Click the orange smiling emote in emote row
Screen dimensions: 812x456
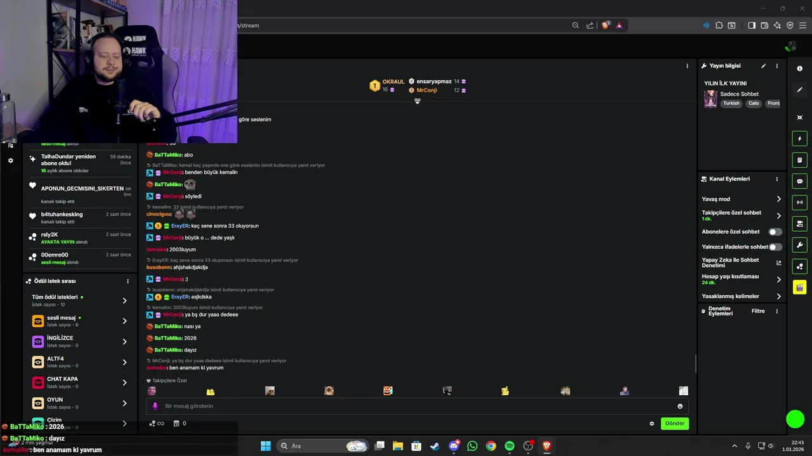[x=388, y=391]
